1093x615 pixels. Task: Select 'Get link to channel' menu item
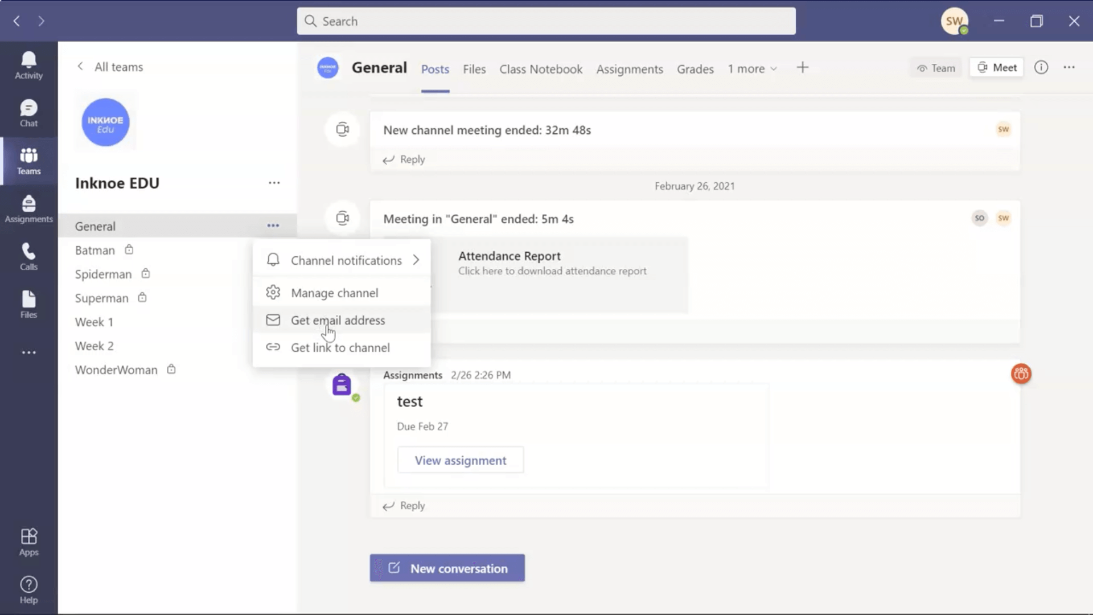click(x=340, y=347)
